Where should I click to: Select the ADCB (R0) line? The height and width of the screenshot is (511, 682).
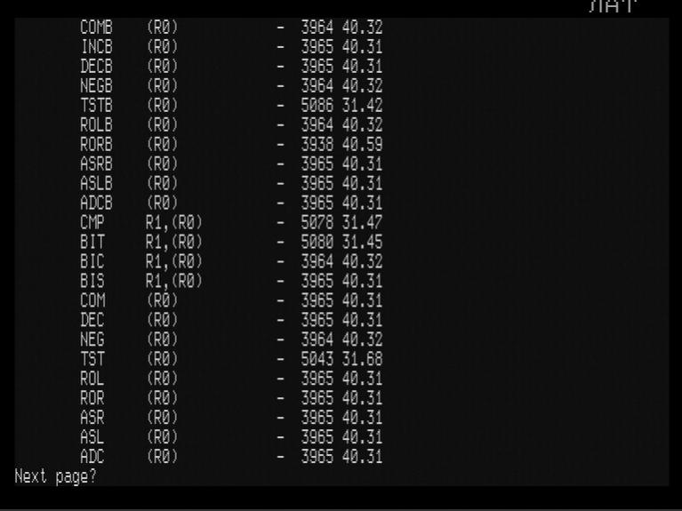click(x=231, y=203)
